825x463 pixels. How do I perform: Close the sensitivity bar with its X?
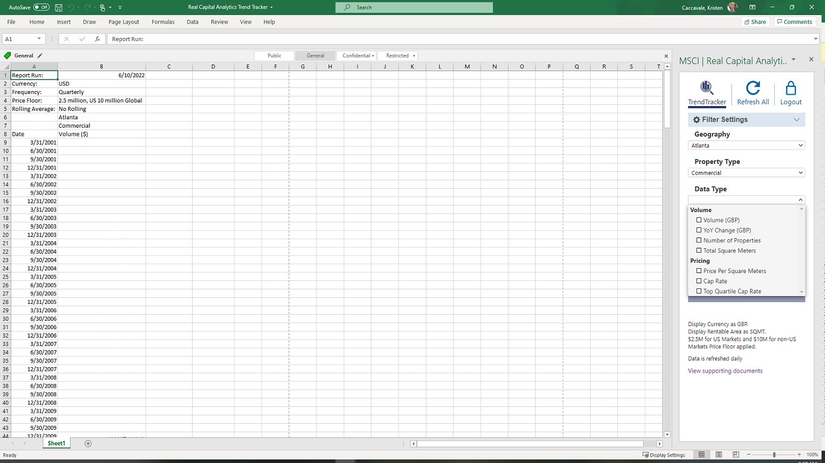pyautogui.click(x=666, y=55)
